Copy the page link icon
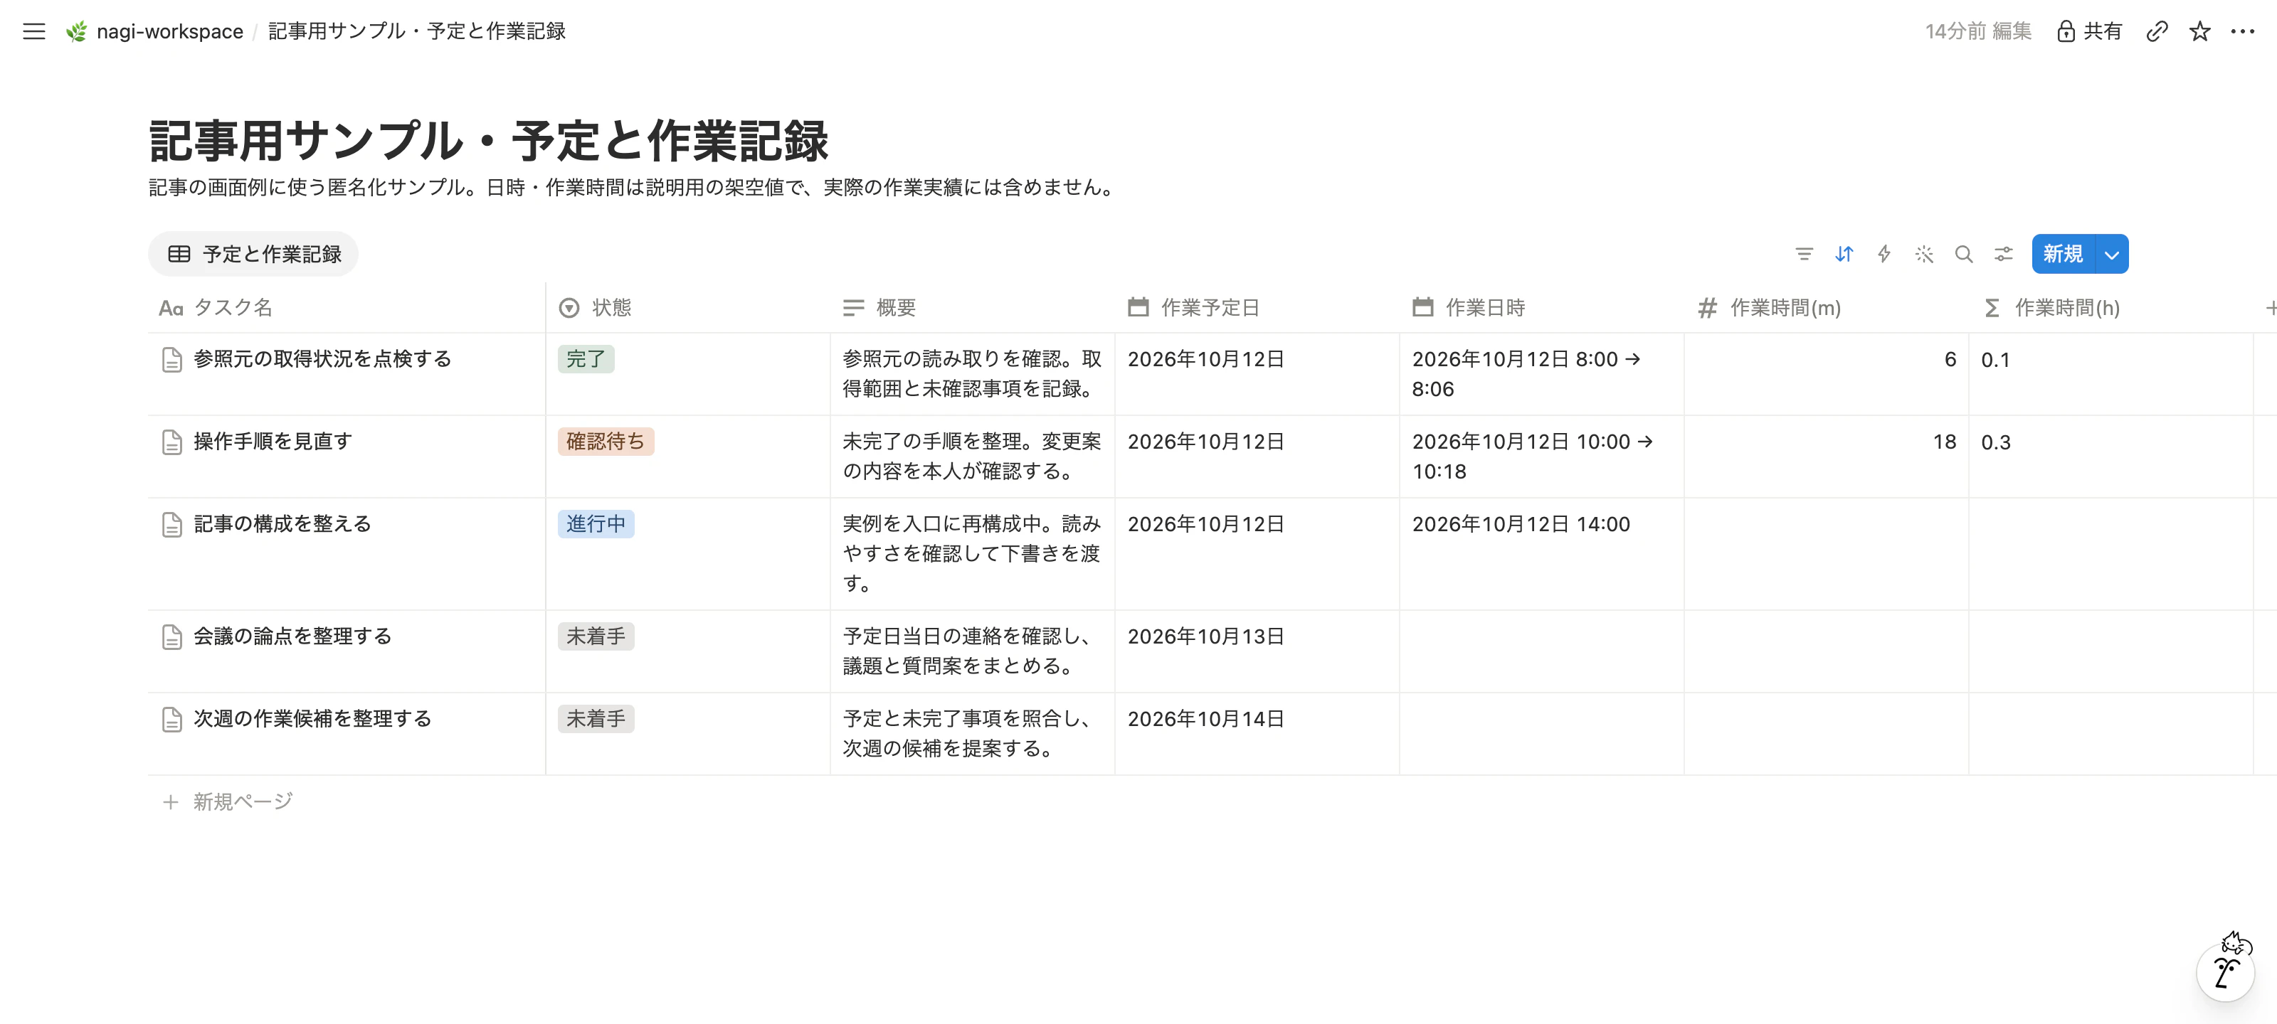The image size is (2277, 1024). click(2157, 32)
